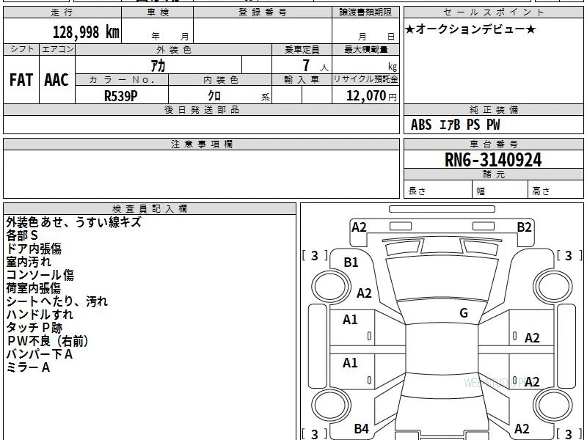
Task: Select the ★オークションデビュー★ sales point text
Action: coord(470,29)
